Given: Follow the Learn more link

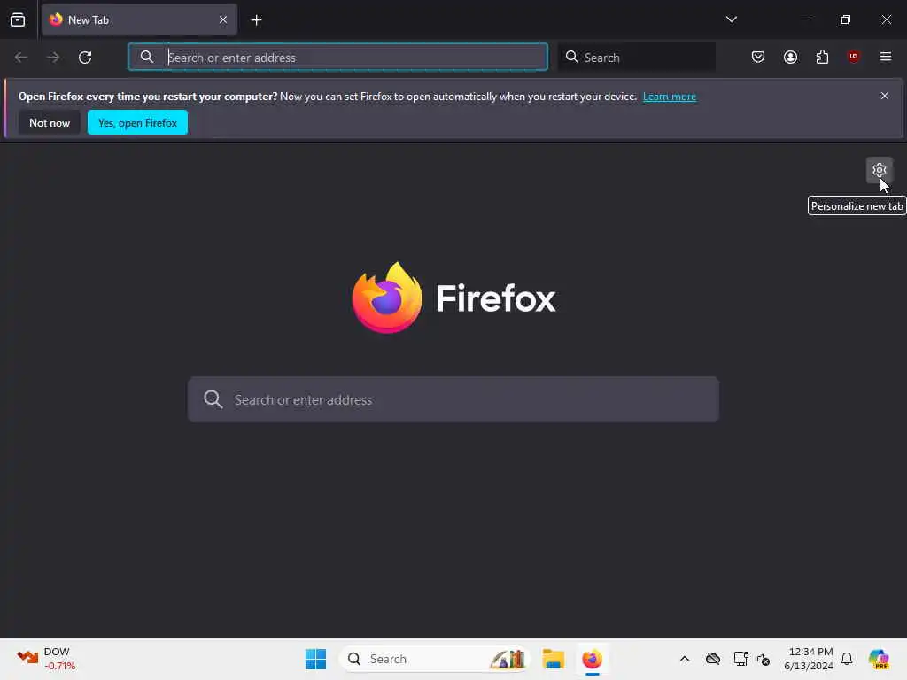Looking at the screenshot, I should click(x=670, y=97).
